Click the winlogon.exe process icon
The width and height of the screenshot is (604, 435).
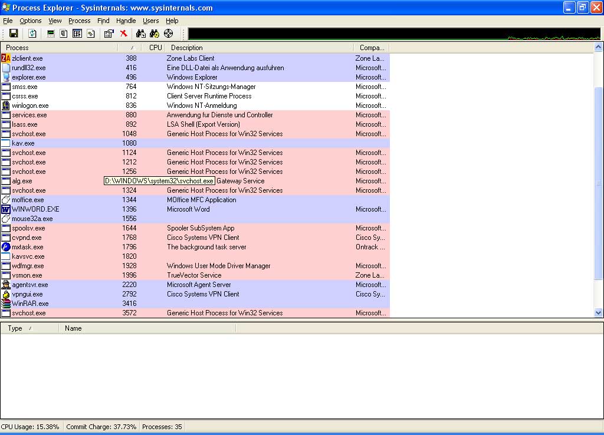[6, 106]
